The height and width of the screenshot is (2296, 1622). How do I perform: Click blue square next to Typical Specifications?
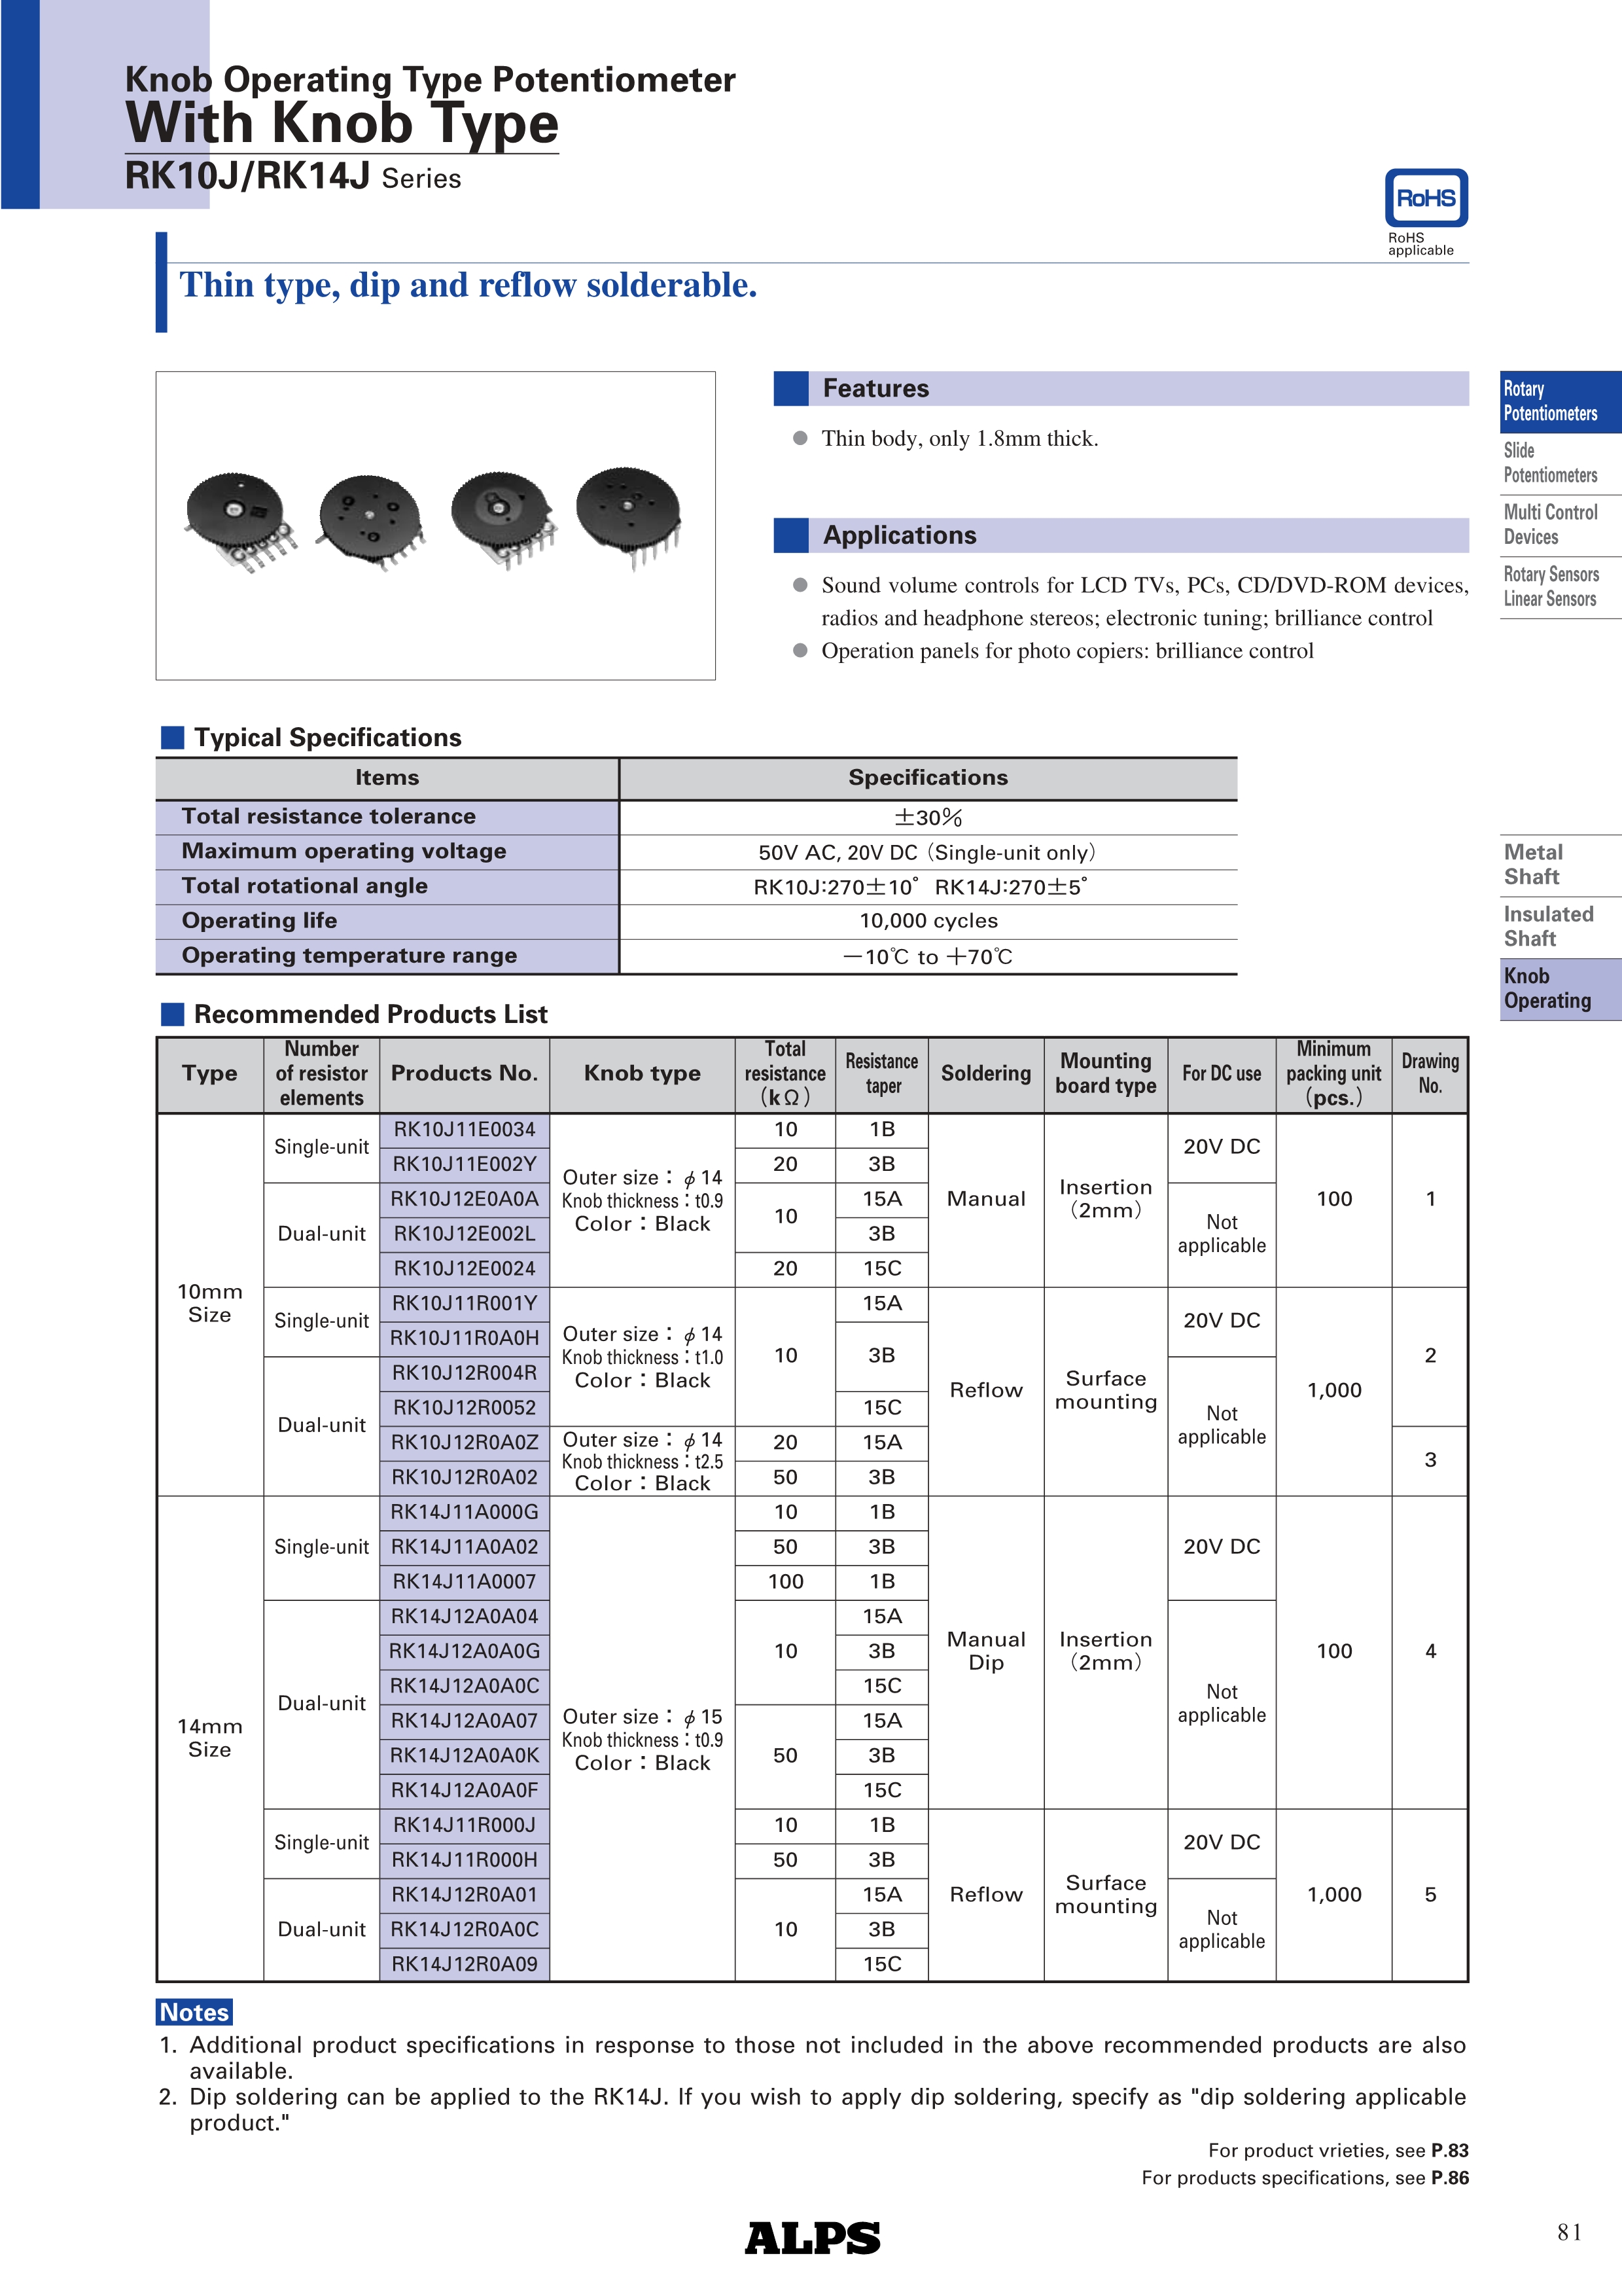coord(173,738)
